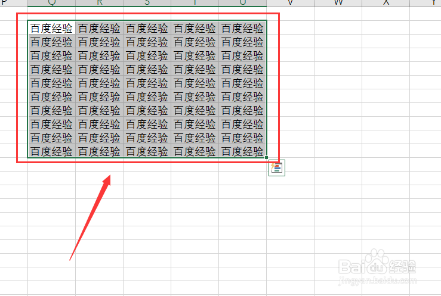Click last-row 百度经验 cell in column U
The width and height of the screenshot is (441, 296).
click(242, 151)
